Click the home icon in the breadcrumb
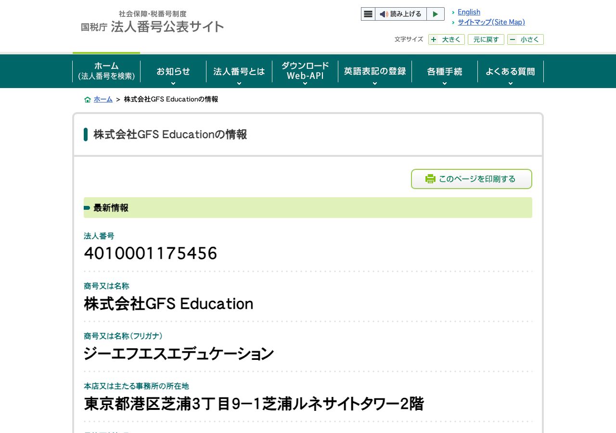 click(x=88, y=100)
